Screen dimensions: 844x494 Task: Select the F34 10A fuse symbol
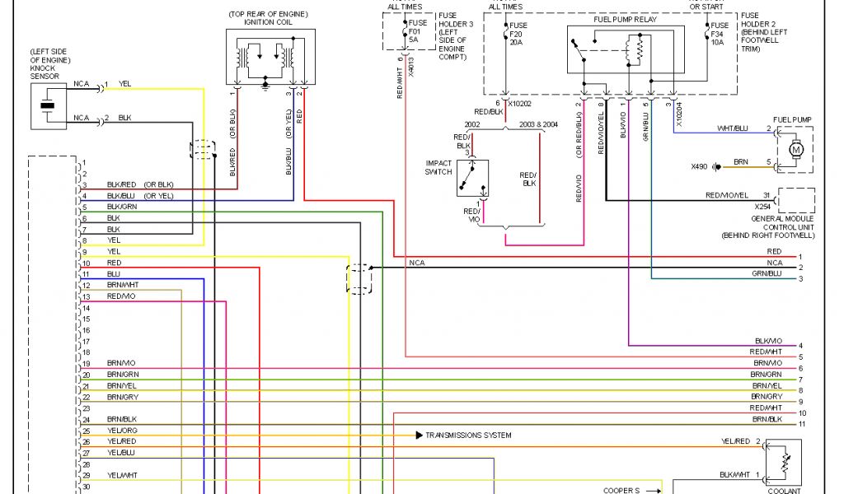[707, 35]
